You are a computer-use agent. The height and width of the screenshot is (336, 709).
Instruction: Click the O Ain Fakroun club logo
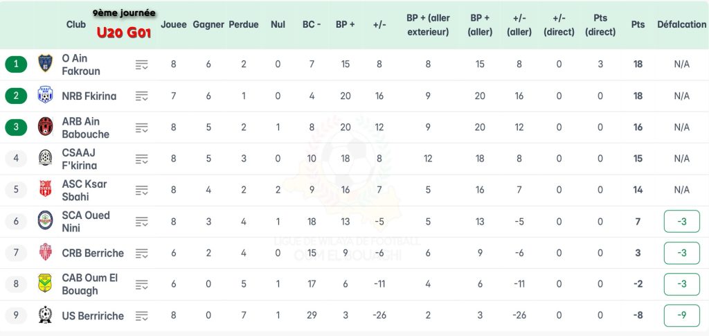[x=46, y=64]
